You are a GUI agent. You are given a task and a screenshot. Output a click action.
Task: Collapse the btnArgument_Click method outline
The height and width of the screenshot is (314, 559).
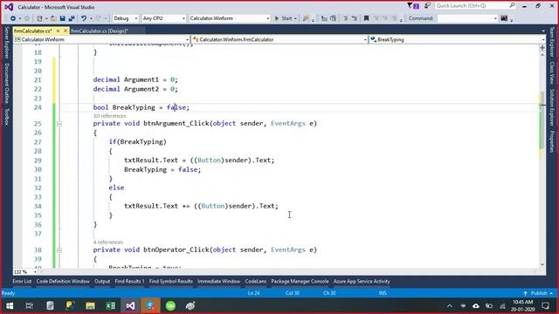[x=59, y=124]
